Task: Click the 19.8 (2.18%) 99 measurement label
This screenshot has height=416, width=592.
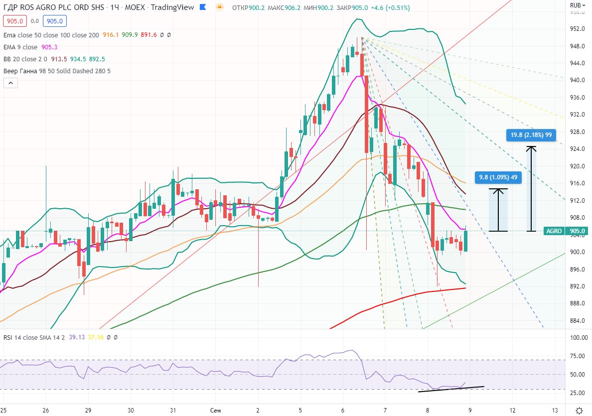Action: (531, 135)
